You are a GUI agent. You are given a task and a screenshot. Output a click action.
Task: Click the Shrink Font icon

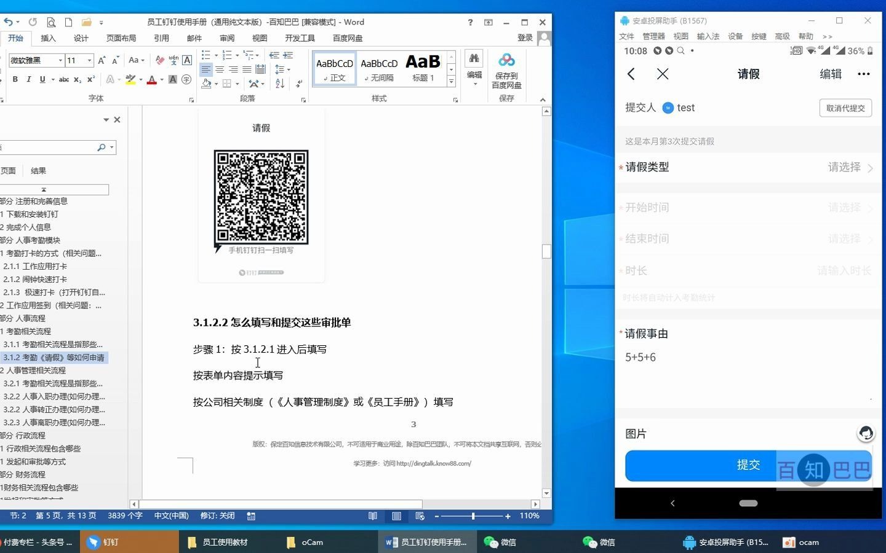(115, 60)
